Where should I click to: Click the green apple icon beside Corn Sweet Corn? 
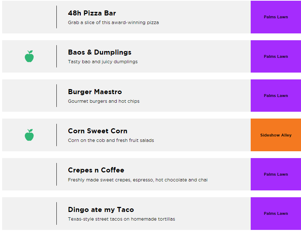click(x=29, y=135)
